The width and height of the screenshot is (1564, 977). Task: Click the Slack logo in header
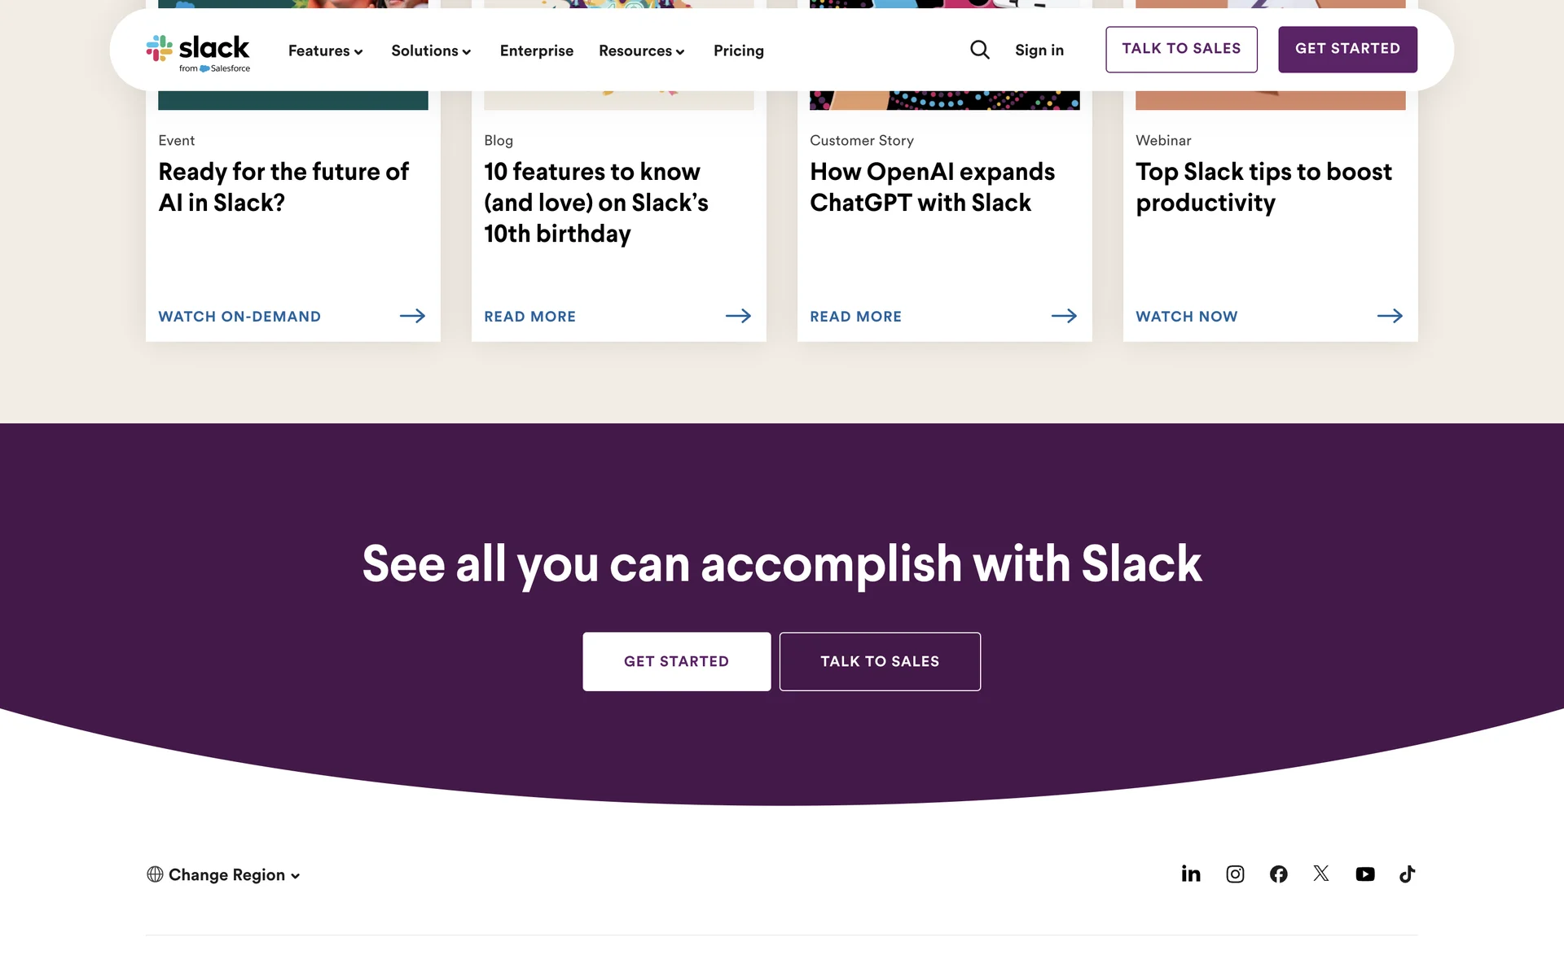[x=198, y=51]
